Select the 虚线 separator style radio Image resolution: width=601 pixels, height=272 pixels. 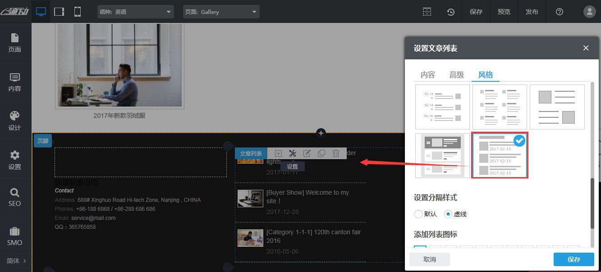448,214
